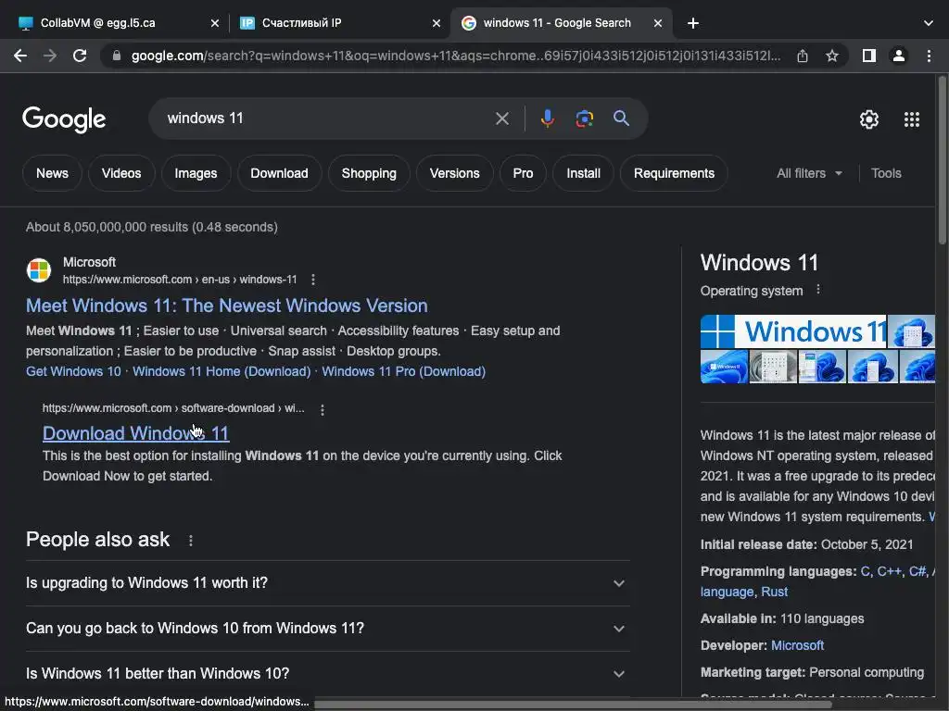The height and width of the screenshot is (711, 949).
Task: Open the three-dot menu next to Operating system
Action: pos(818,290)
